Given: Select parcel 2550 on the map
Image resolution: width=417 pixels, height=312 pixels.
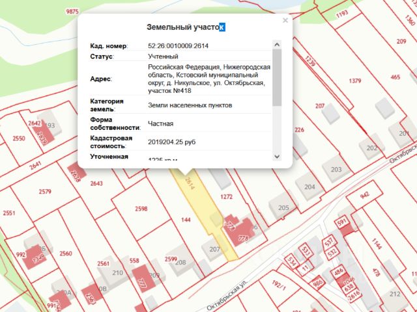Looking at the screenshot, I should (19, 138).
